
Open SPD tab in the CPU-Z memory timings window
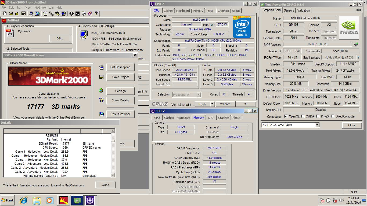point(211,118)
